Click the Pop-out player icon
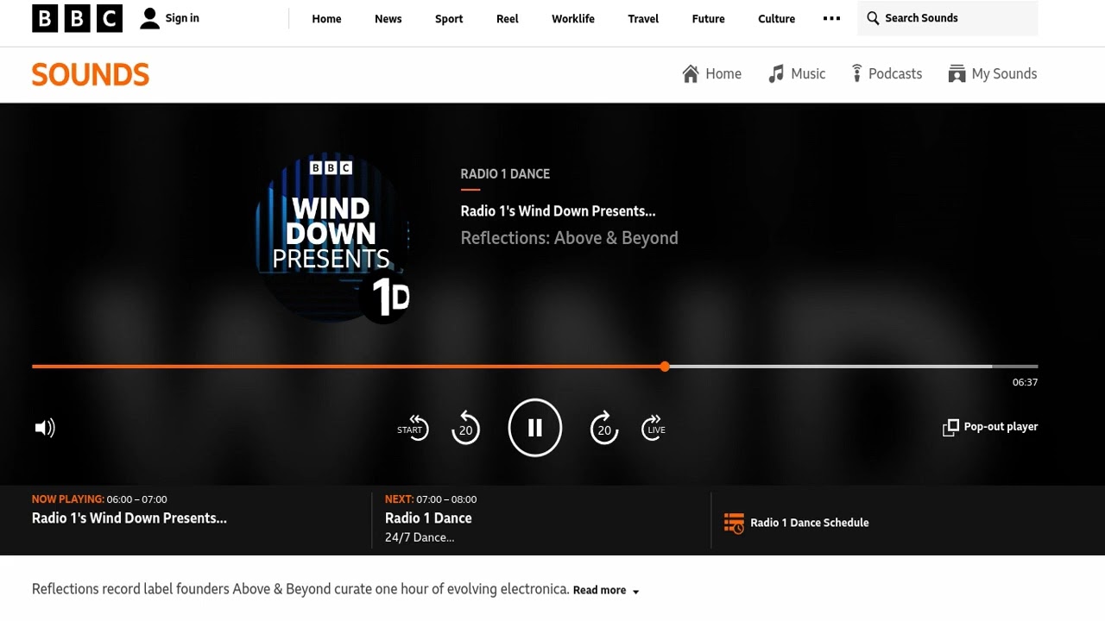Image resolution: width=1105 pixels, height=621 pixels. tap(950, 428)
